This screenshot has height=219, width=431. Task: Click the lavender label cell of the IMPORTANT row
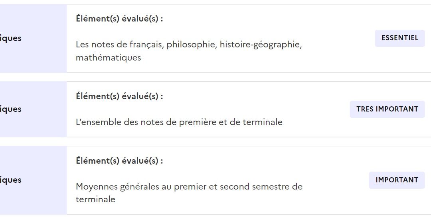point(33,180)
